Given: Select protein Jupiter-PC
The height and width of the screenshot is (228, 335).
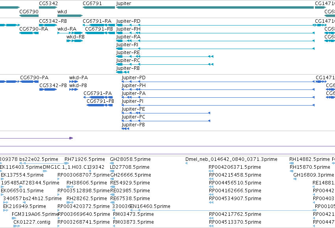Looking at the screenshot, I should [x=166, y=121].
